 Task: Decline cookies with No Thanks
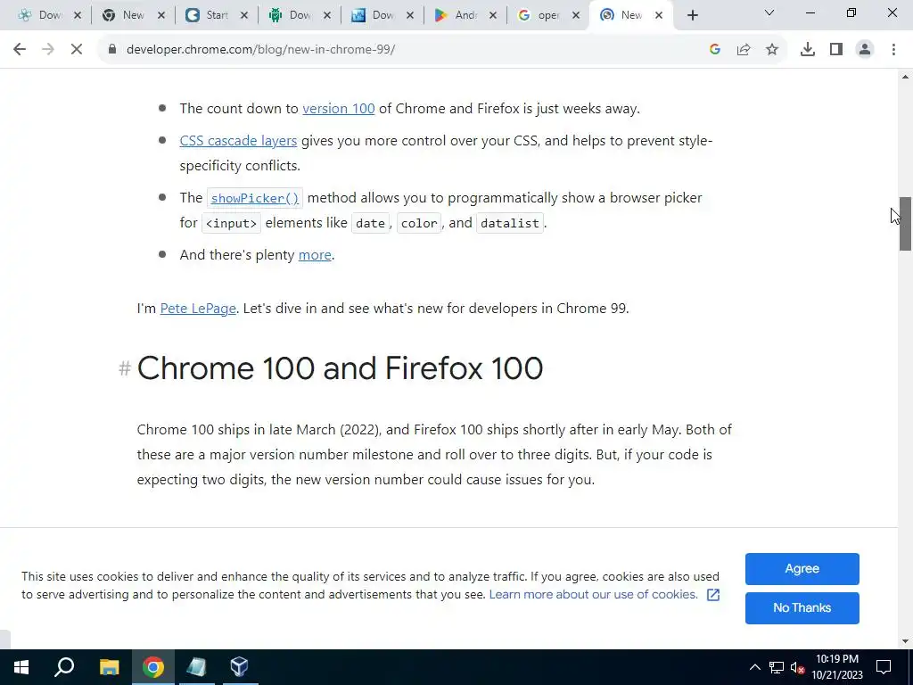click(x=802, y=608)
